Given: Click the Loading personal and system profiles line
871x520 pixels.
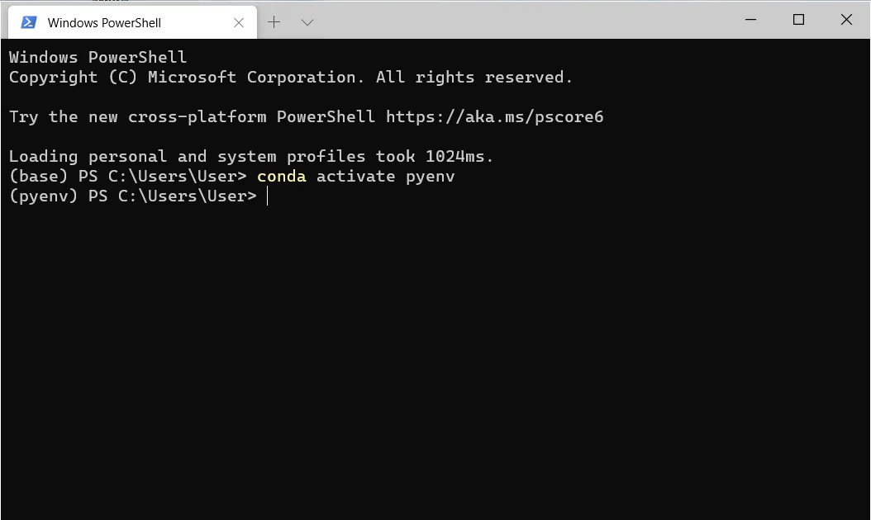Looking at the screenshot, I should tap(251, 157).
